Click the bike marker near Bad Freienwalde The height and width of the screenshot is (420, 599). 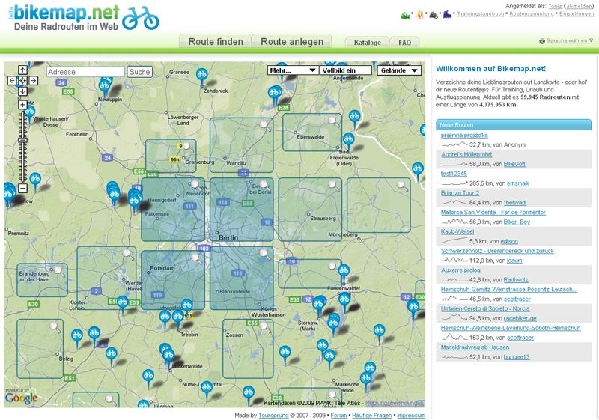(x=348, y=141)
